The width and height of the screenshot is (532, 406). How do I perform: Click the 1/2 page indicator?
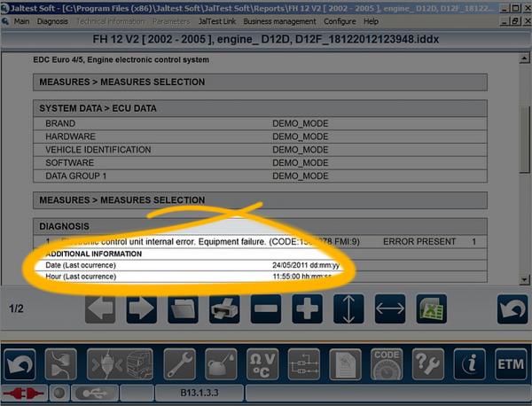(x=16, y=308)
